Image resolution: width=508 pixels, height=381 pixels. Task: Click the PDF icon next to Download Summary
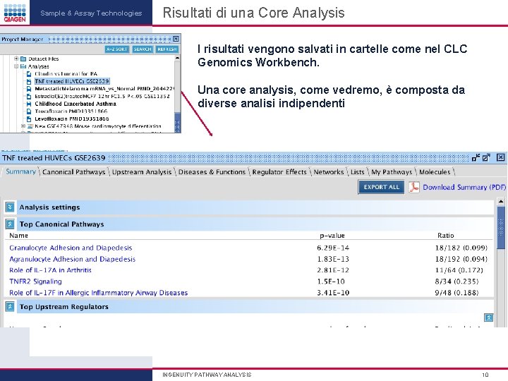pyautogui.click(x=413, y=187)
